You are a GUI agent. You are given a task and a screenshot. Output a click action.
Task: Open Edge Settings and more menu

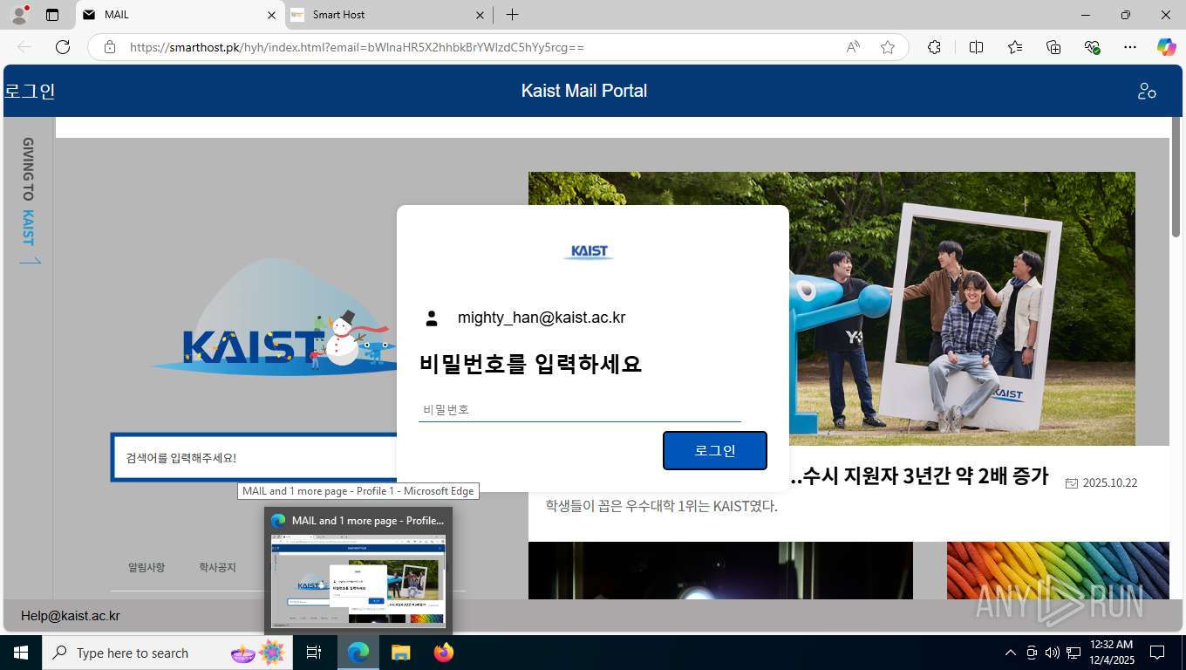pos(1130,47)
